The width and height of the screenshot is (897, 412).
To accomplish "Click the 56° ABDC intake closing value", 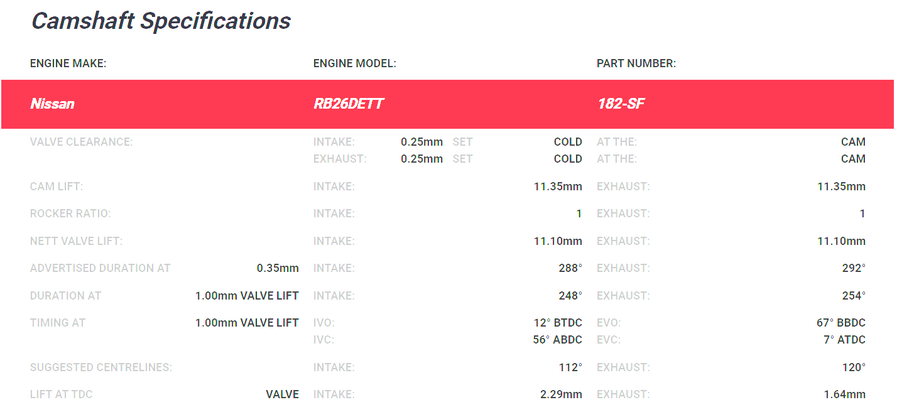I will (x=557, y=340).
